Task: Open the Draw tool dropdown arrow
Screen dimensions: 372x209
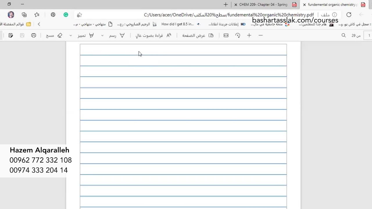Action: click(x=102, y=35)
